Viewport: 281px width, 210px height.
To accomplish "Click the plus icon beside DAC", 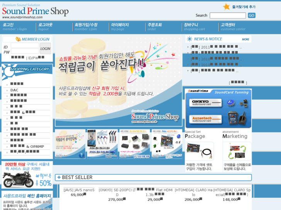I will click(x=7, y=91).
